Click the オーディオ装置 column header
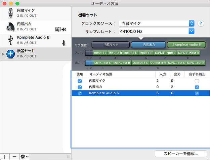The image size is (210, 160). [x=122, y=74]
